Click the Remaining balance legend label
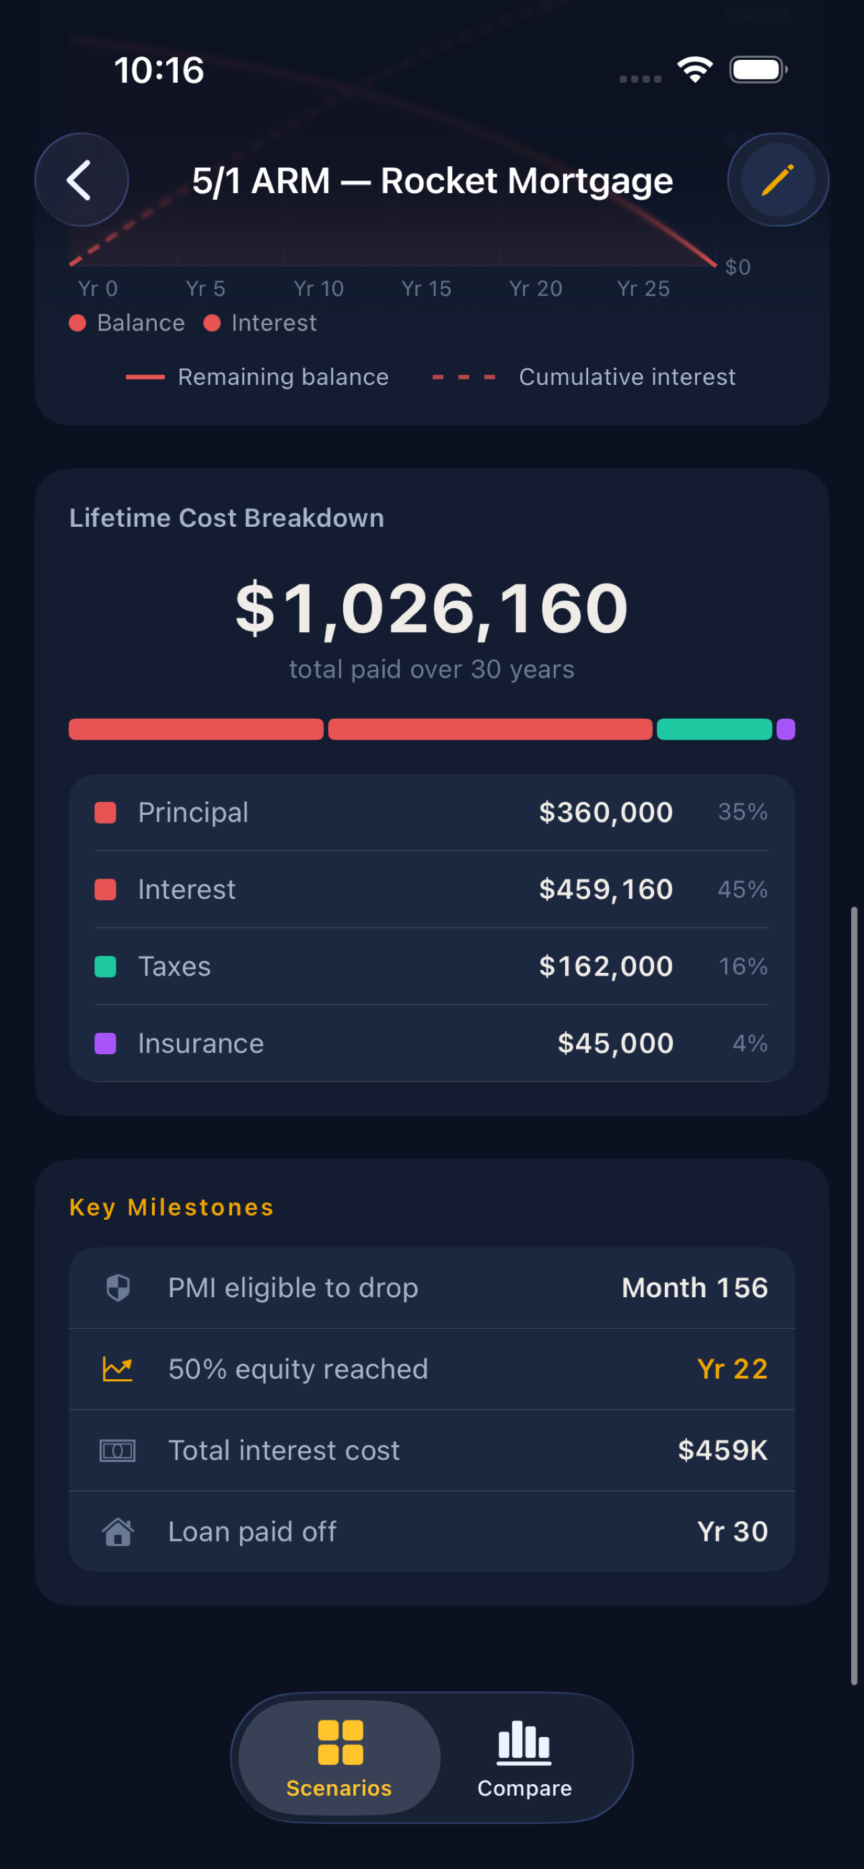This screenshot has width=864, height=1869. click(282, 377)
